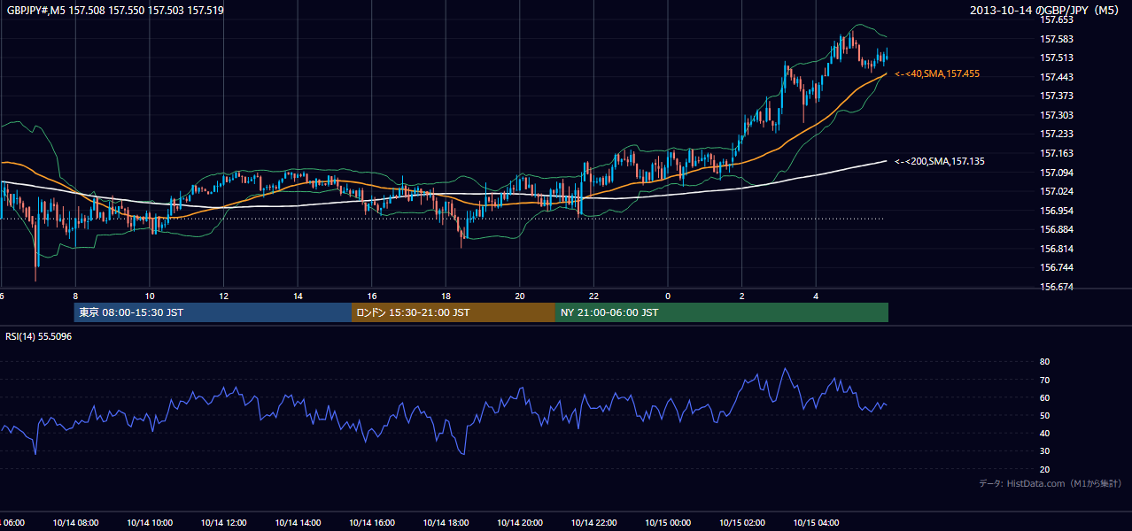Image resolution: width=1132 pixels, height=531 pixels.
Task: Click the hour 8 tick under the price chart
Action: point(75,296)
